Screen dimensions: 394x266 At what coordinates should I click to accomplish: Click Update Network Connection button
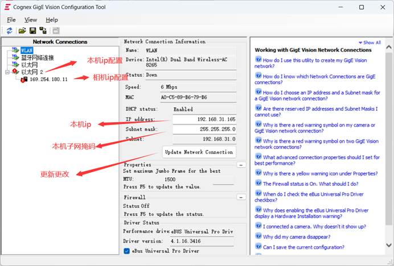199,152
